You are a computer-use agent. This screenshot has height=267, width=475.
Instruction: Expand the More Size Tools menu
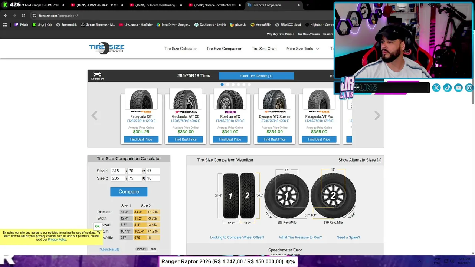[x=303, y=49]
